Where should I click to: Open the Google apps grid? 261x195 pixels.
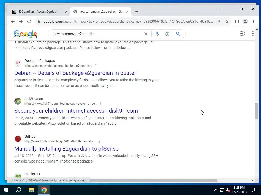(x=253, y=34)
